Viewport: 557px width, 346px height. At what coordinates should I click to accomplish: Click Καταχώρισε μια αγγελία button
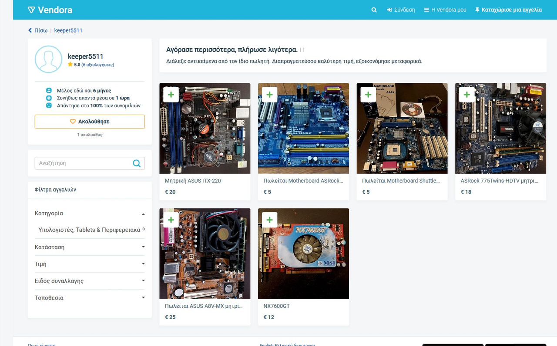(x=508, y=10)
